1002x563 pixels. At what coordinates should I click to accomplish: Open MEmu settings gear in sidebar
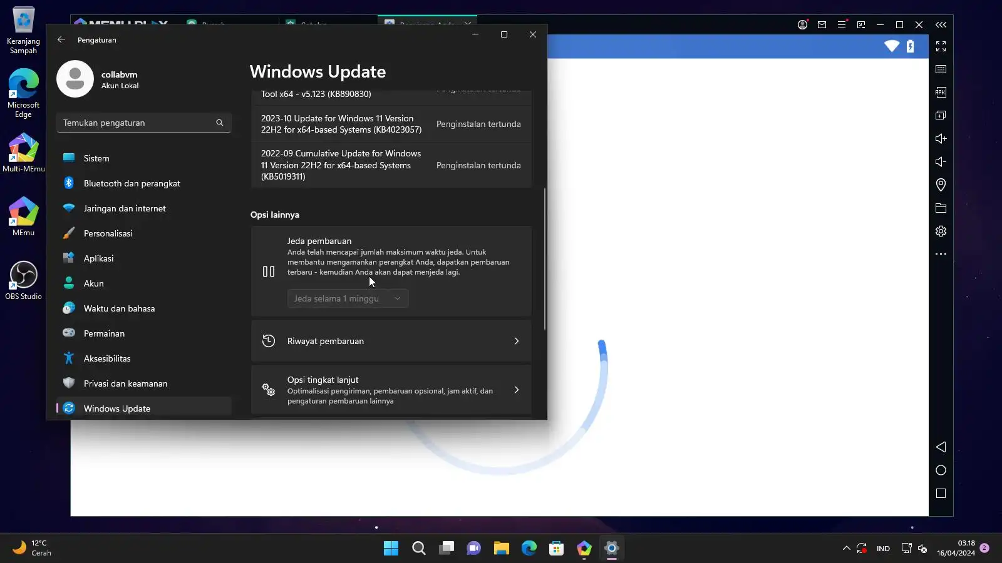point(941,231)
